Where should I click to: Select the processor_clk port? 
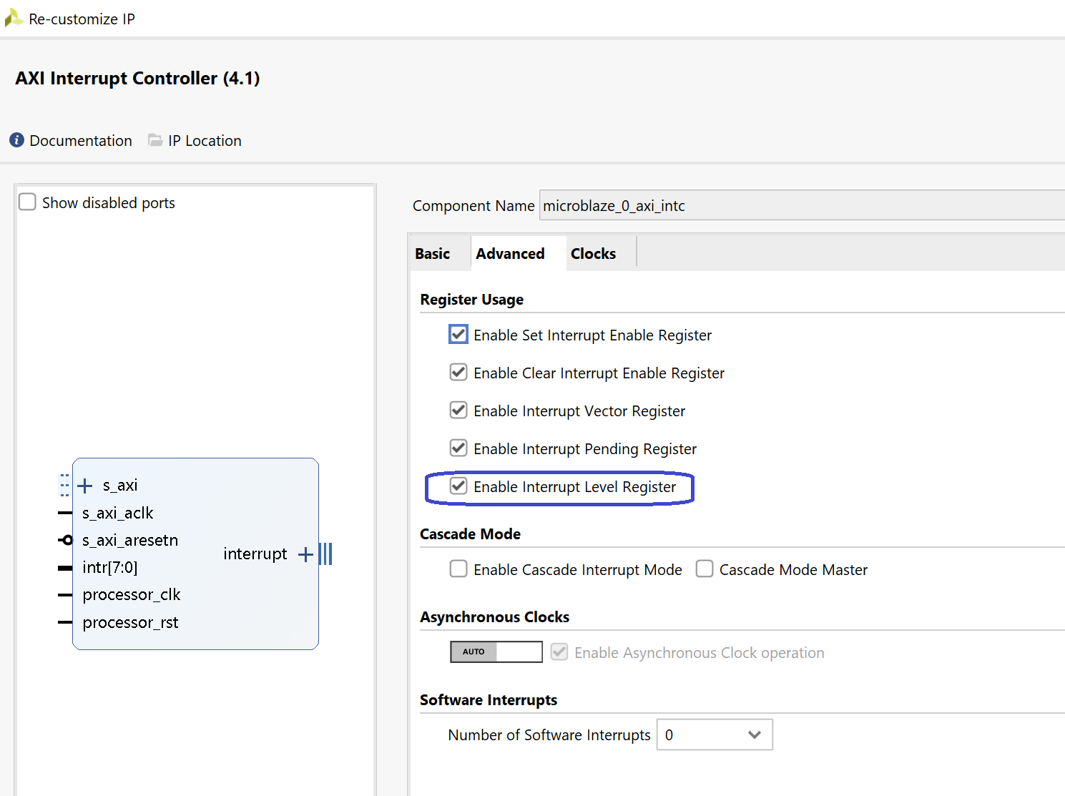(131, 594)
